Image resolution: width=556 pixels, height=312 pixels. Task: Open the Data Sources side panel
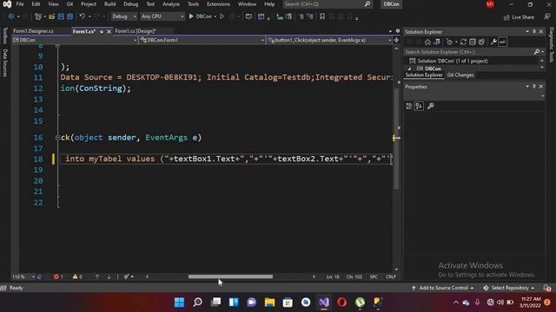4,63
